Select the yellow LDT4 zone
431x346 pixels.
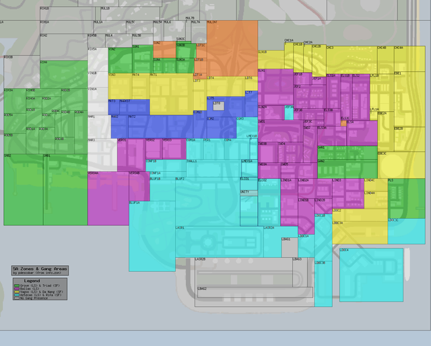coord(226,86)
